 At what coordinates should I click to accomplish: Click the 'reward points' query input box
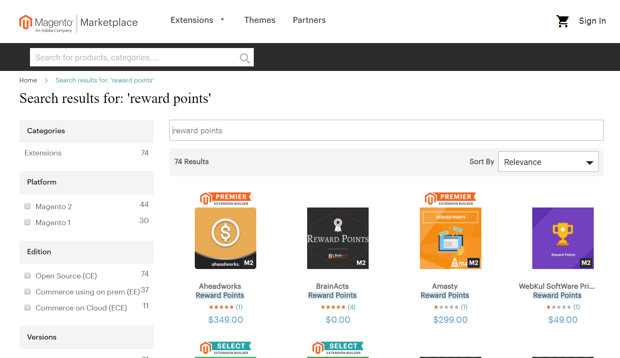(x=386, y=130)
